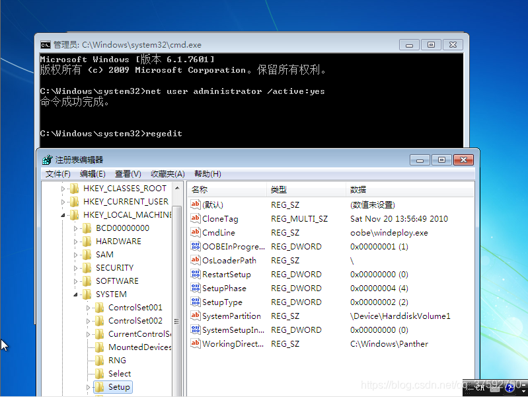Select the CmdLine string value icon
The image size is (528, 397).
click(196, 232)
